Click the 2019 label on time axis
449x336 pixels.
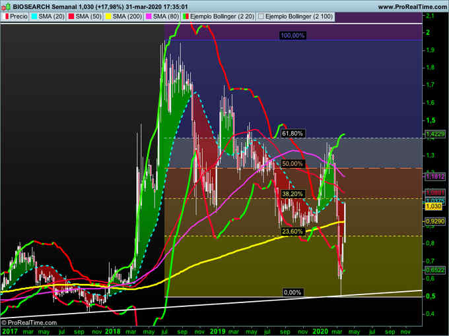tap(218, 331)
